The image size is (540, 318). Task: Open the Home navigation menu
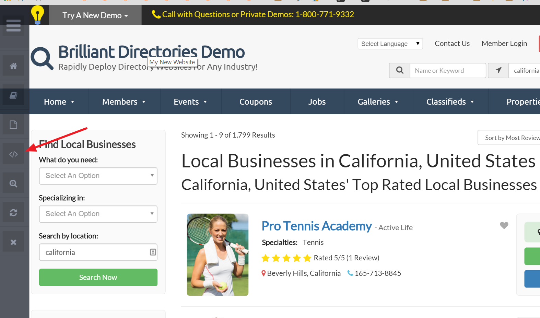coord(59,102)
